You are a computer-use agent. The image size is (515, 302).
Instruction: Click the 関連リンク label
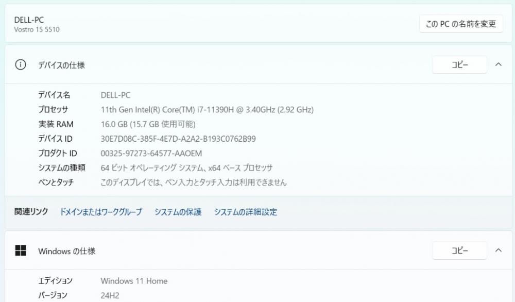click(31, 212)
